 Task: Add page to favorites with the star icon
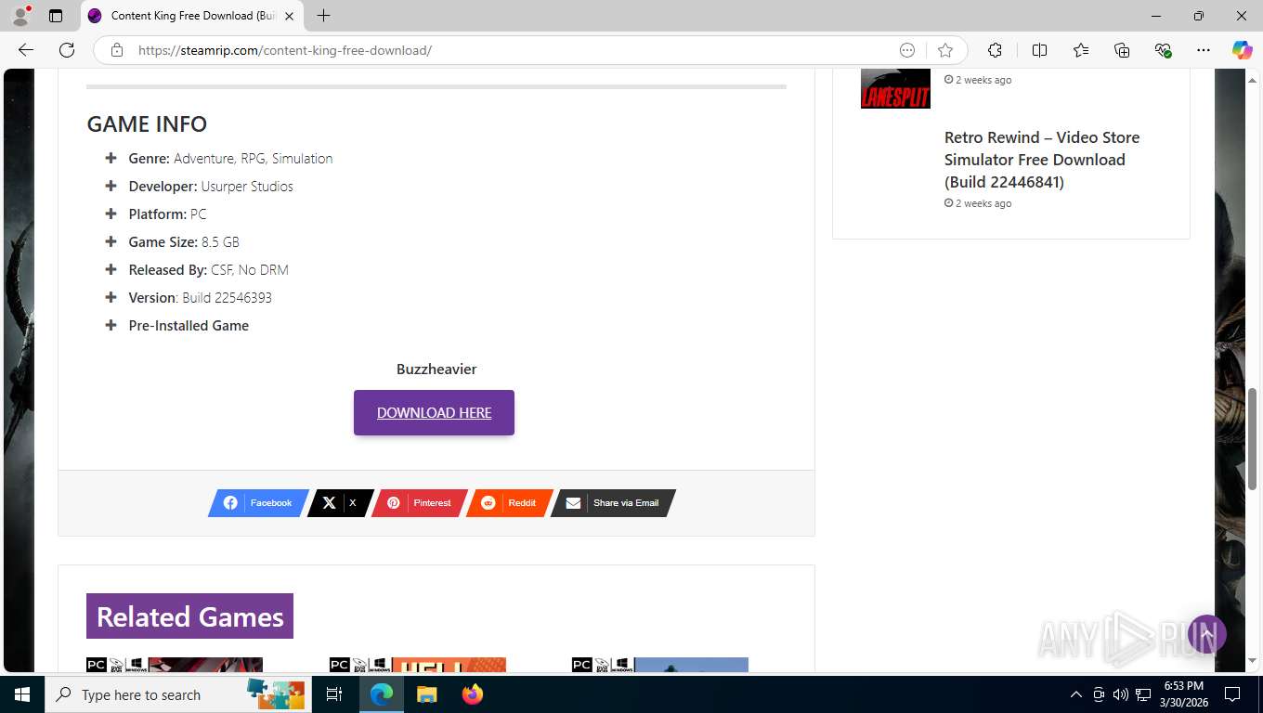(x=945, y=50)
